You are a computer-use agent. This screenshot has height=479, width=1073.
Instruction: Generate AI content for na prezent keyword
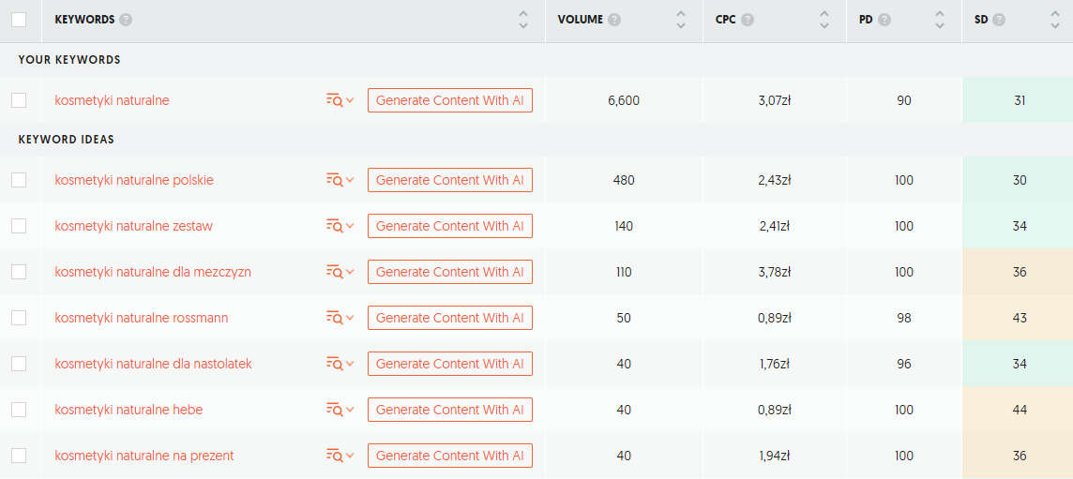(450, 456)
